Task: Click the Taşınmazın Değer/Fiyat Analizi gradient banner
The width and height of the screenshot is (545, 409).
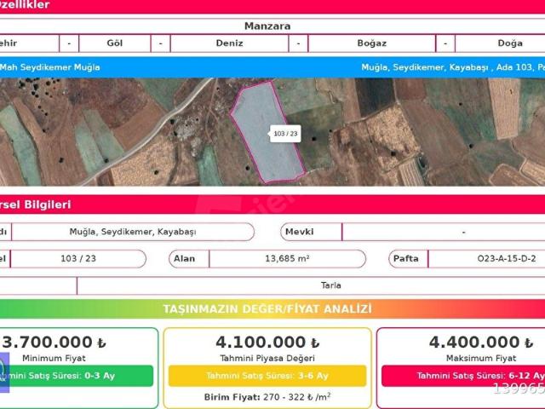Action: click(267, 308)
